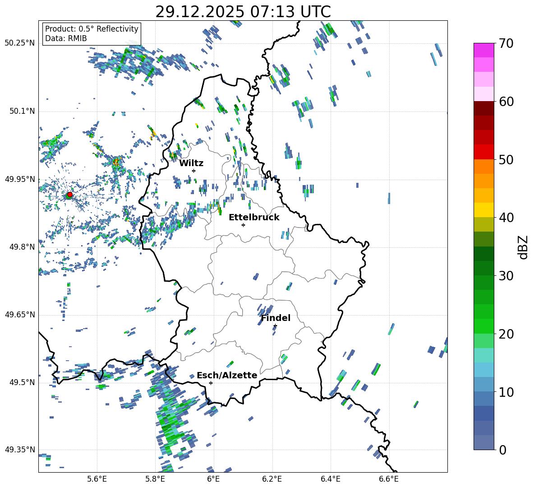
Task: Select the Esch/Alzette city label
Action: click(227, 375)
